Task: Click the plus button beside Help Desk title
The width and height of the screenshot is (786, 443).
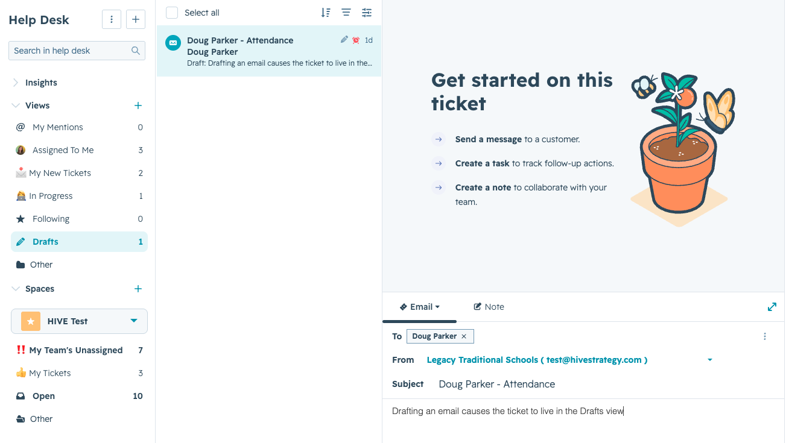Action: pos(136,19)
